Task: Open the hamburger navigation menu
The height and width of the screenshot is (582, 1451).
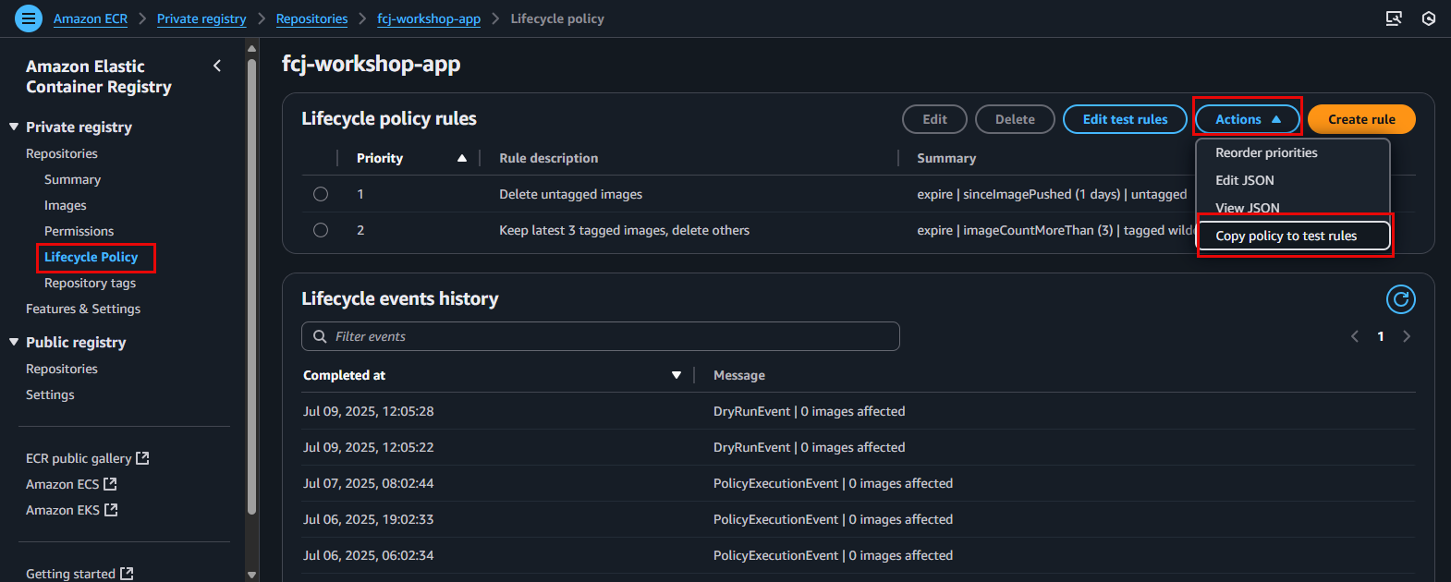Action: [x=29, y=18]
